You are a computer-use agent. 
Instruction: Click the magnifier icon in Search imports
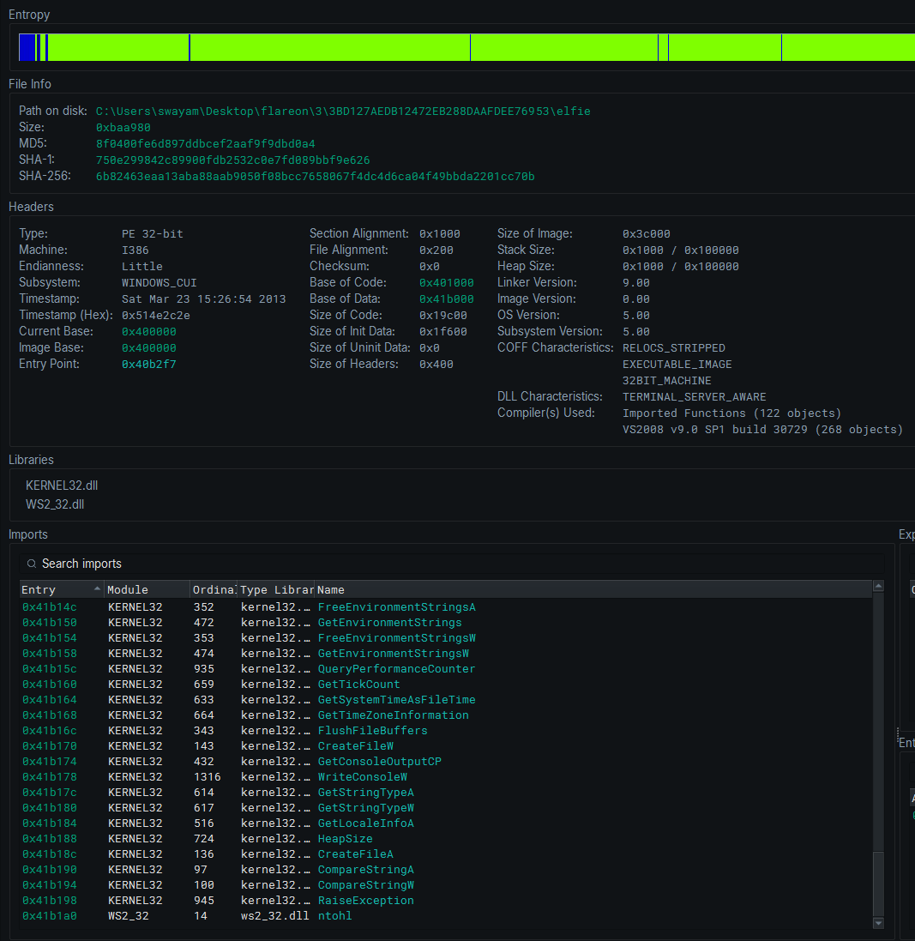(x=32, y=564)
